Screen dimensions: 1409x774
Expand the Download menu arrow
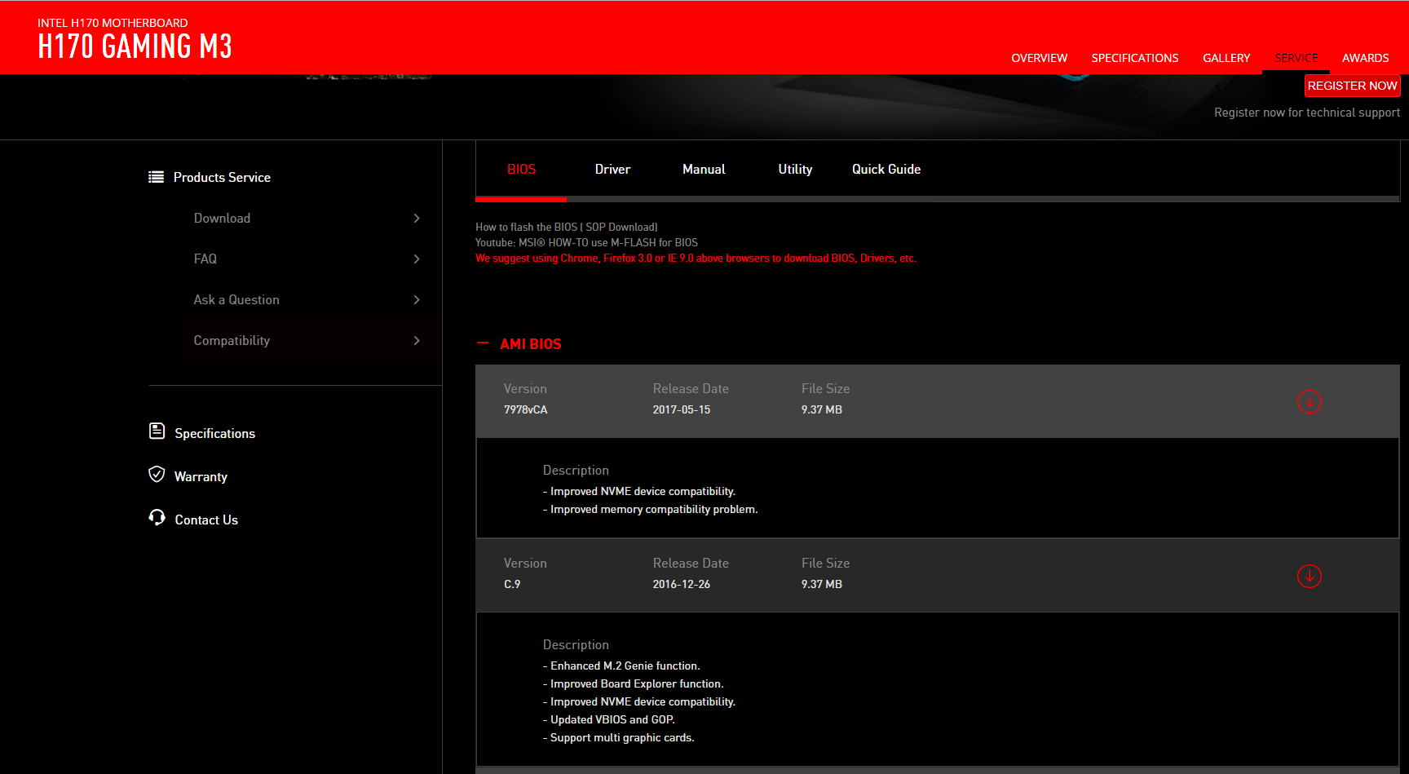pos(417,218)
